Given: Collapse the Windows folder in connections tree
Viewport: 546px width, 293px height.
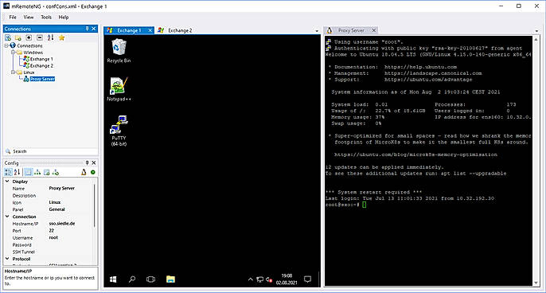Looking at the screenshot, I should point(13,53).
